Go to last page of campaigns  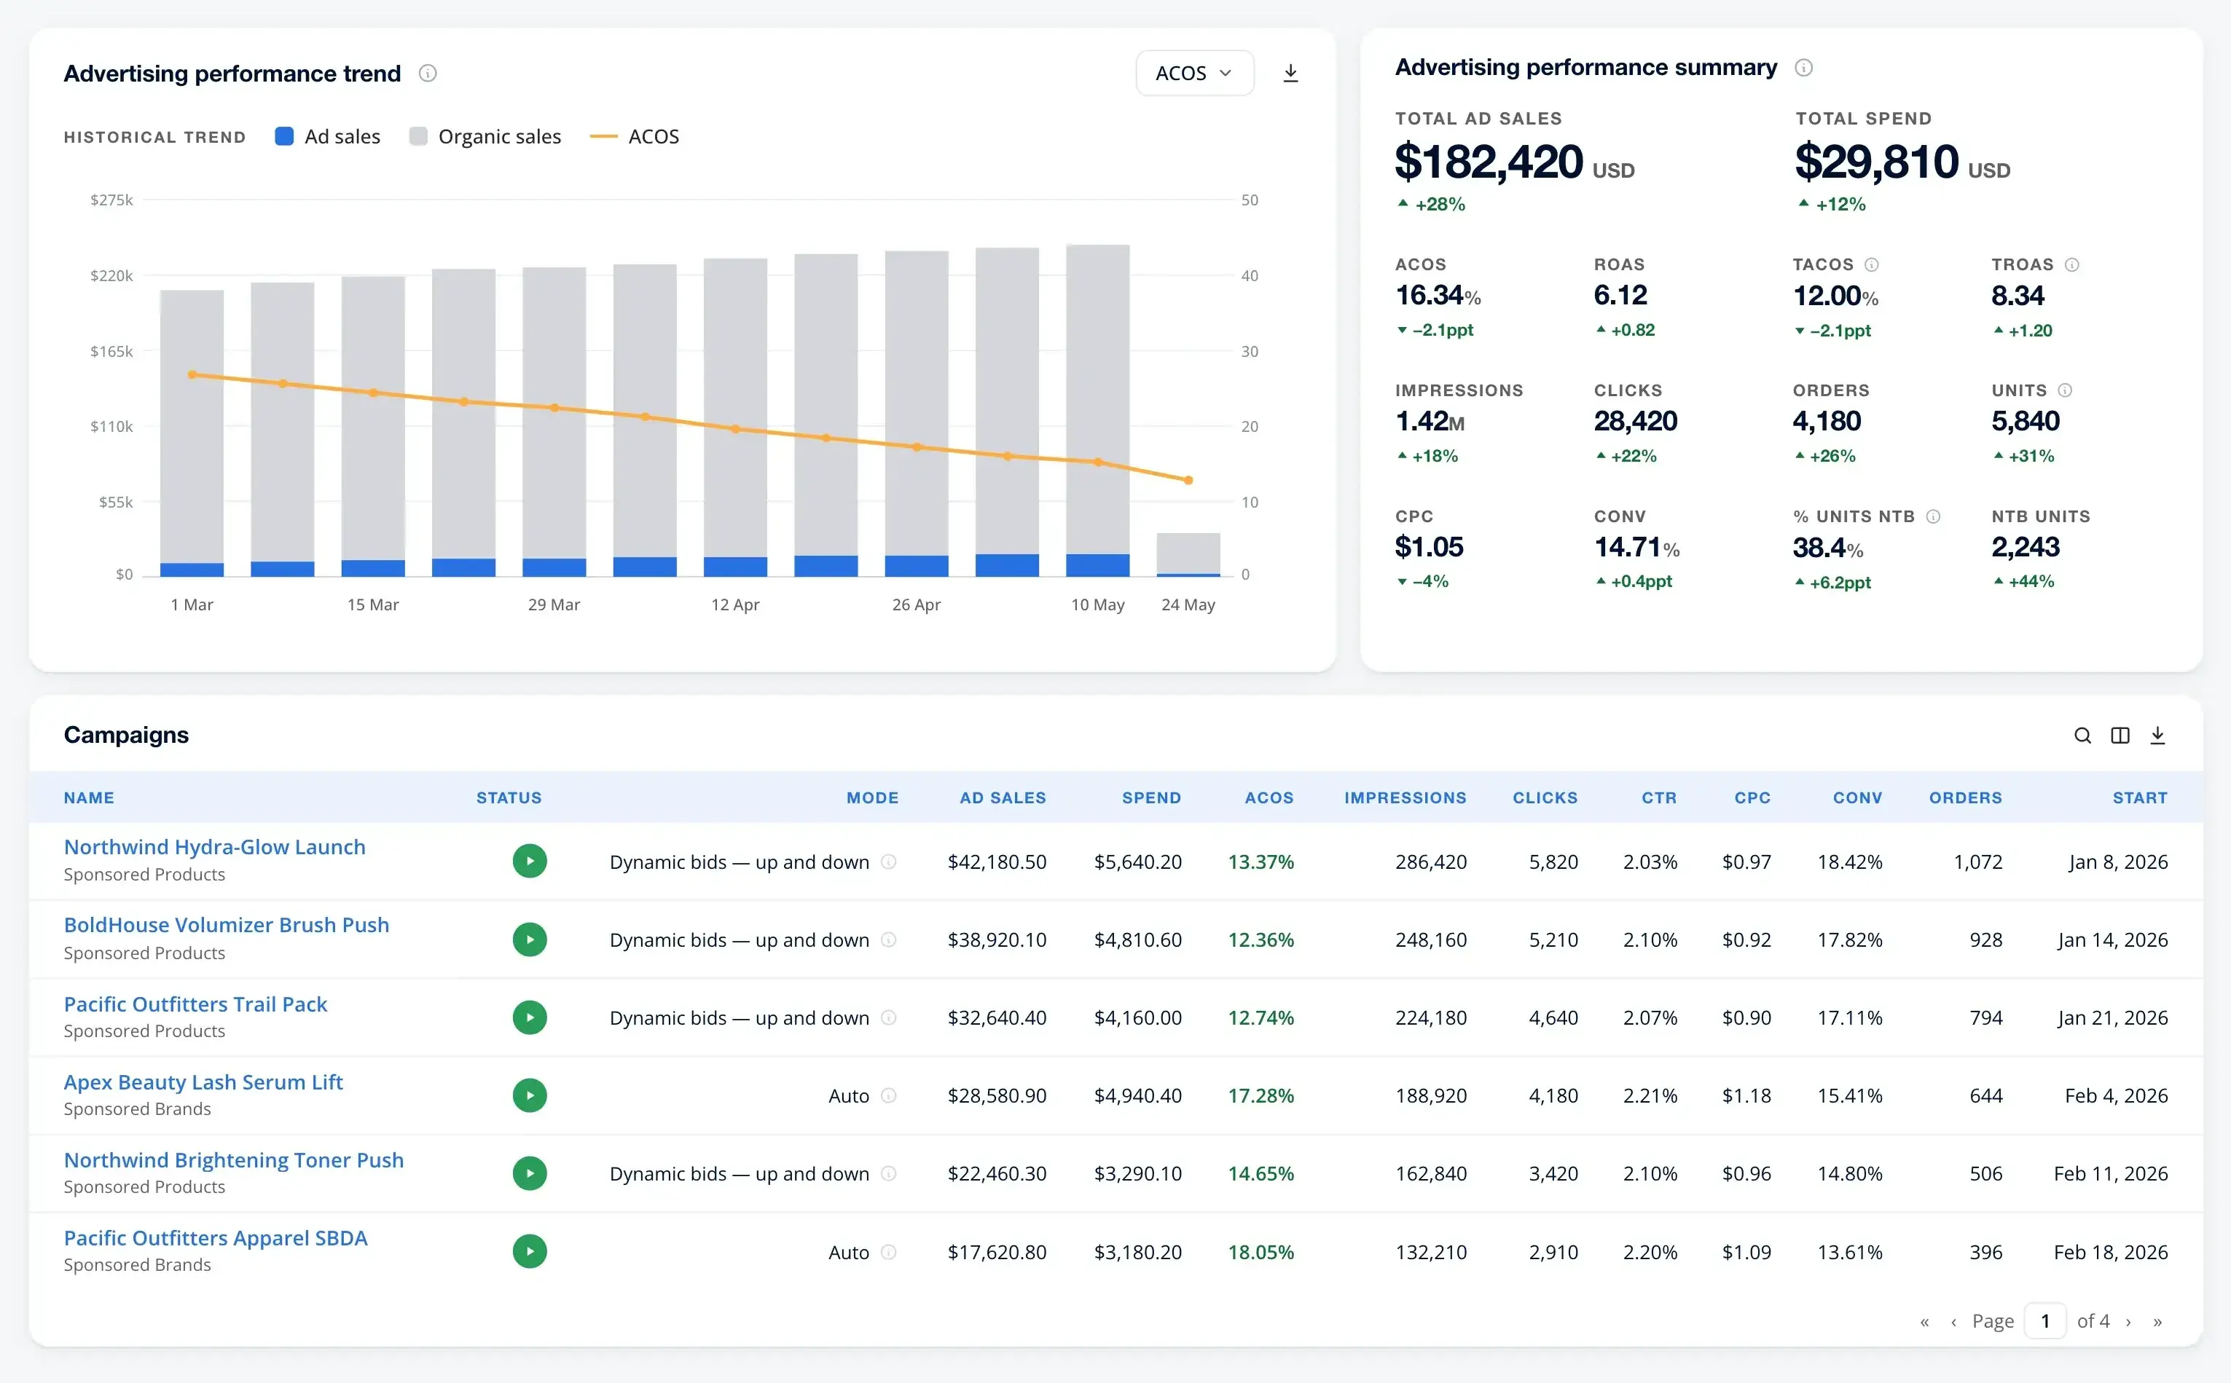click(x=2158, y=1322)
